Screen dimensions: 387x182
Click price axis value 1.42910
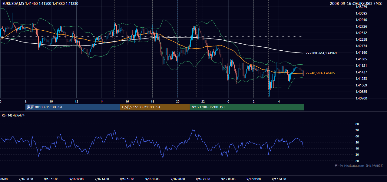[x=361, y=20]
